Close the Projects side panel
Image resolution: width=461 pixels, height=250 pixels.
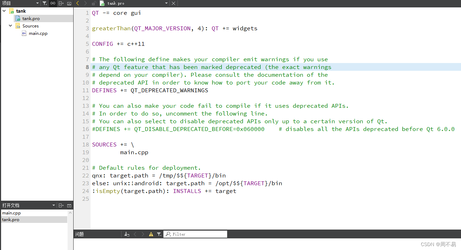click(x=69, y=3)
